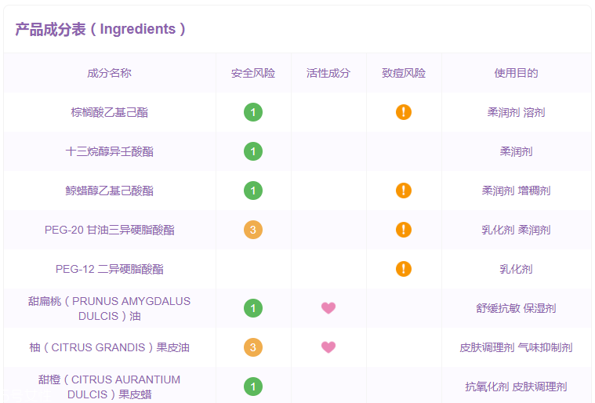Click the 活性成分 column header

point(328,73)
